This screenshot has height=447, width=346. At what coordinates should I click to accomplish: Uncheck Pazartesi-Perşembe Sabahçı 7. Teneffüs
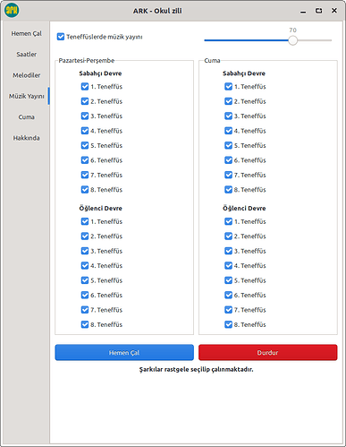point(85,175)
